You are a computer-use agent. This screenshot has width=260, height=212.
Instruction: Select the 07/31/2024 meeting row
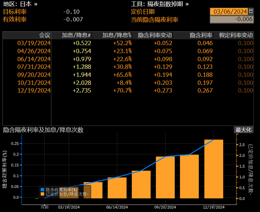click(x=33, y=67)
